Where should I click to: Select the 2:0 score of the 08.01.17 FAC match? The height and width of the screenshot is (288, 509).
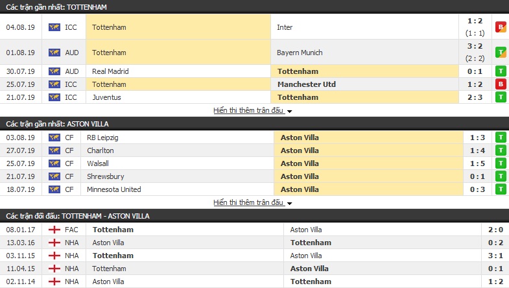[x=495, y=230]
